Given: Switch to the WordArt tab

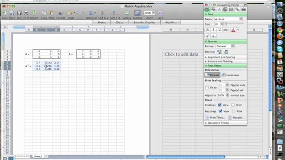Looking at the screenshot, I should tap(171, 22).
